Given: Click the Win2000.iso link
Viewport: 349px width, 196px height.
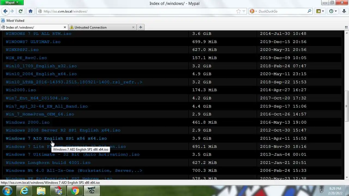Looking at the screenshot, I should tap(21, 90).
